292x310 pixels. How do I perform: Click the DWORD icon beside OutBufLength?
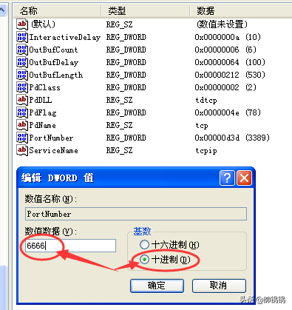22,75
